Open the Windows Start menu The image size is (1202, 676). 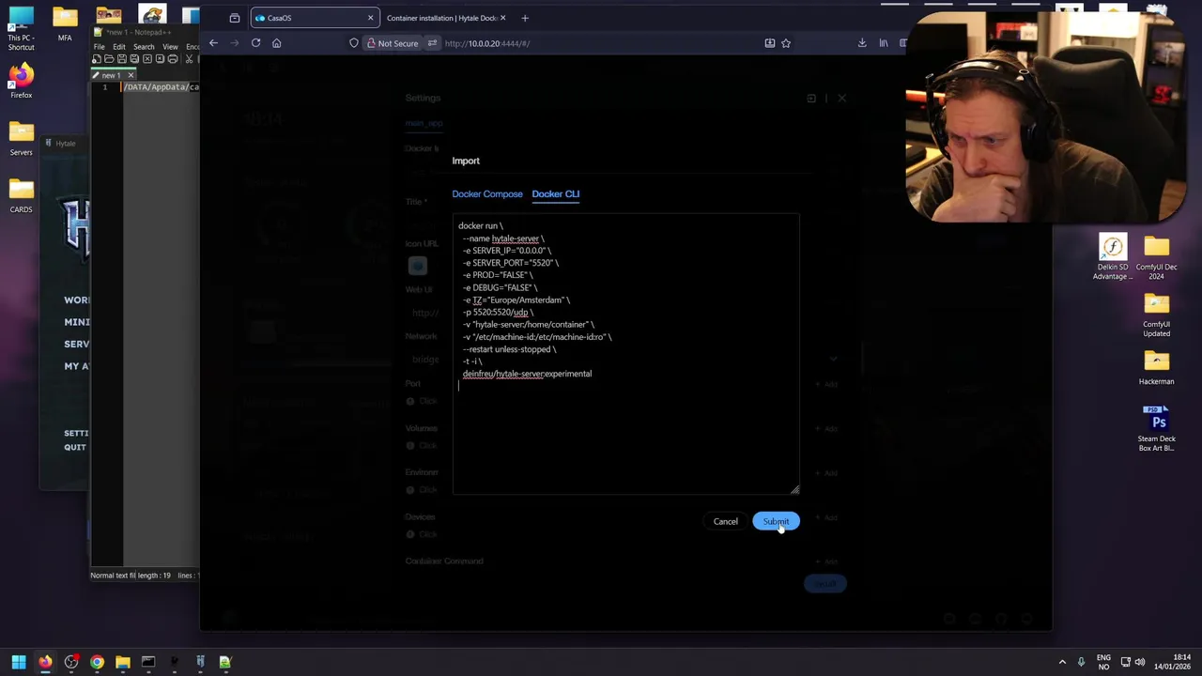[x=19, y=662]
